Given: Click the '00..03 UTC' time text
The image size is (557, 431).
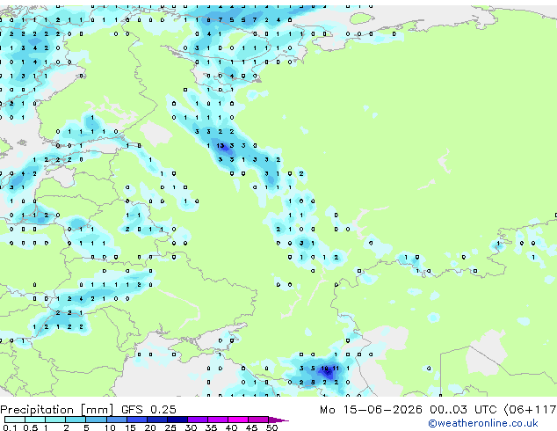Looking at the screenshot, I should tap(463, 410).
